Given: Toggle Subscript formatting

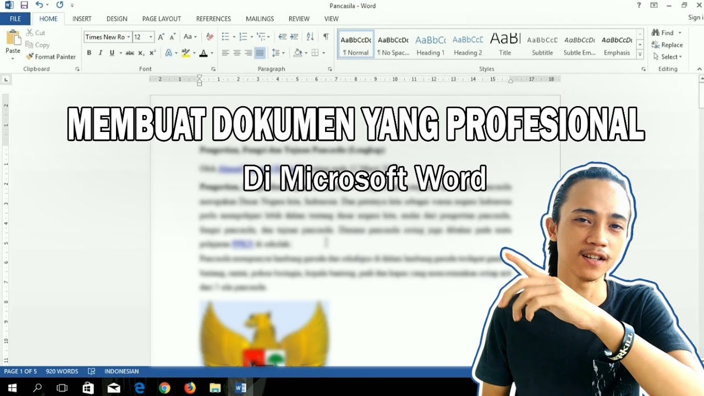Looking at the screenshot, I should 141,53.
